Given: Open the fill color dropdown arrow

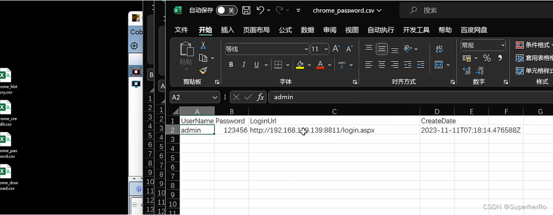Looking at the screenshot, I should point(310,65).
